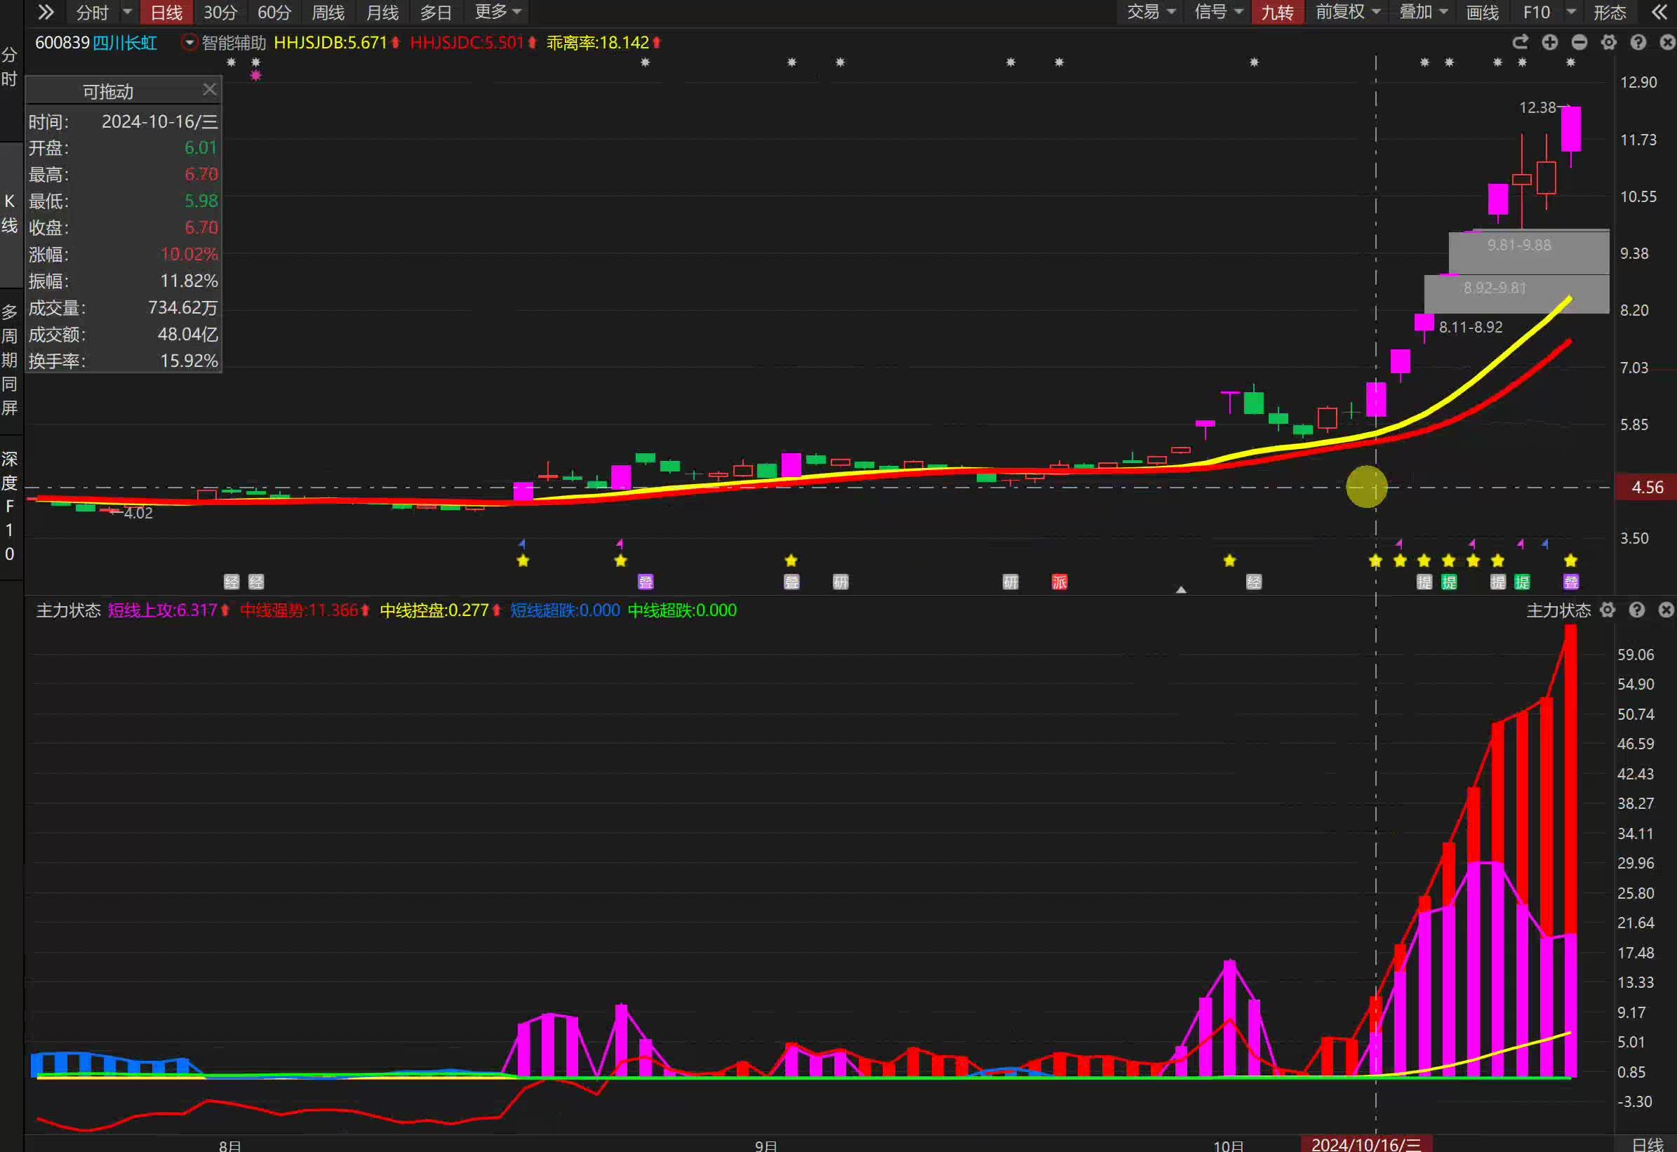Screen dimensions: 1677x1152
Task: Open the 叠加 overlay dropdown
Action: [x=1424, y=12]
